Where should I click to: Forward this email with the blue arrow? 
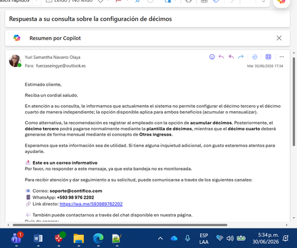(241, 57)
